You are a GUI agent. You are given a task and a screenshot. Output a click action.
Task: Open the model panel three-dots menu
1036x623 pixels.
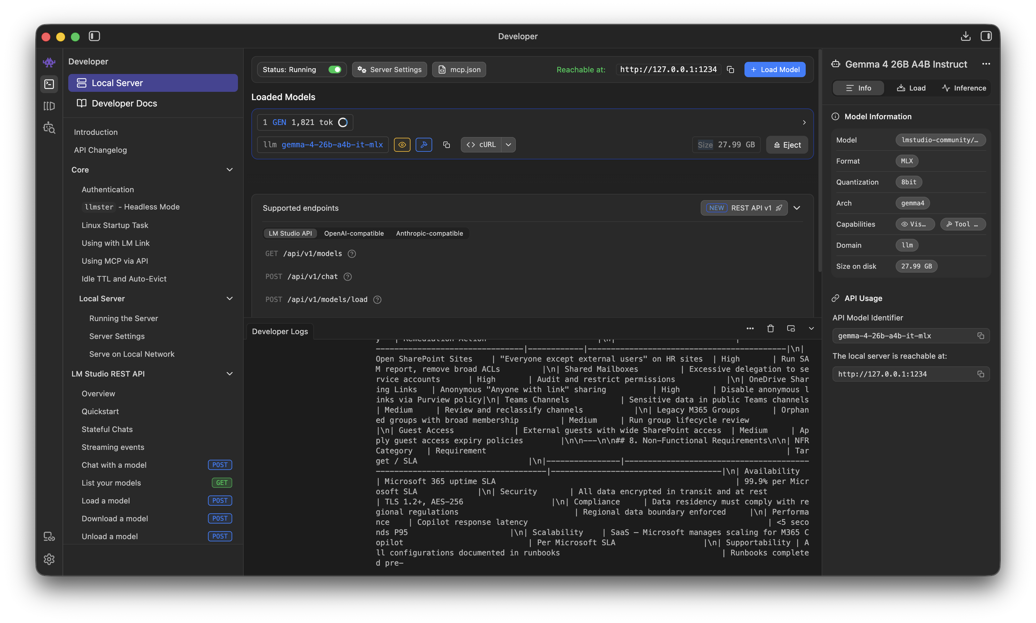point(986,64)
